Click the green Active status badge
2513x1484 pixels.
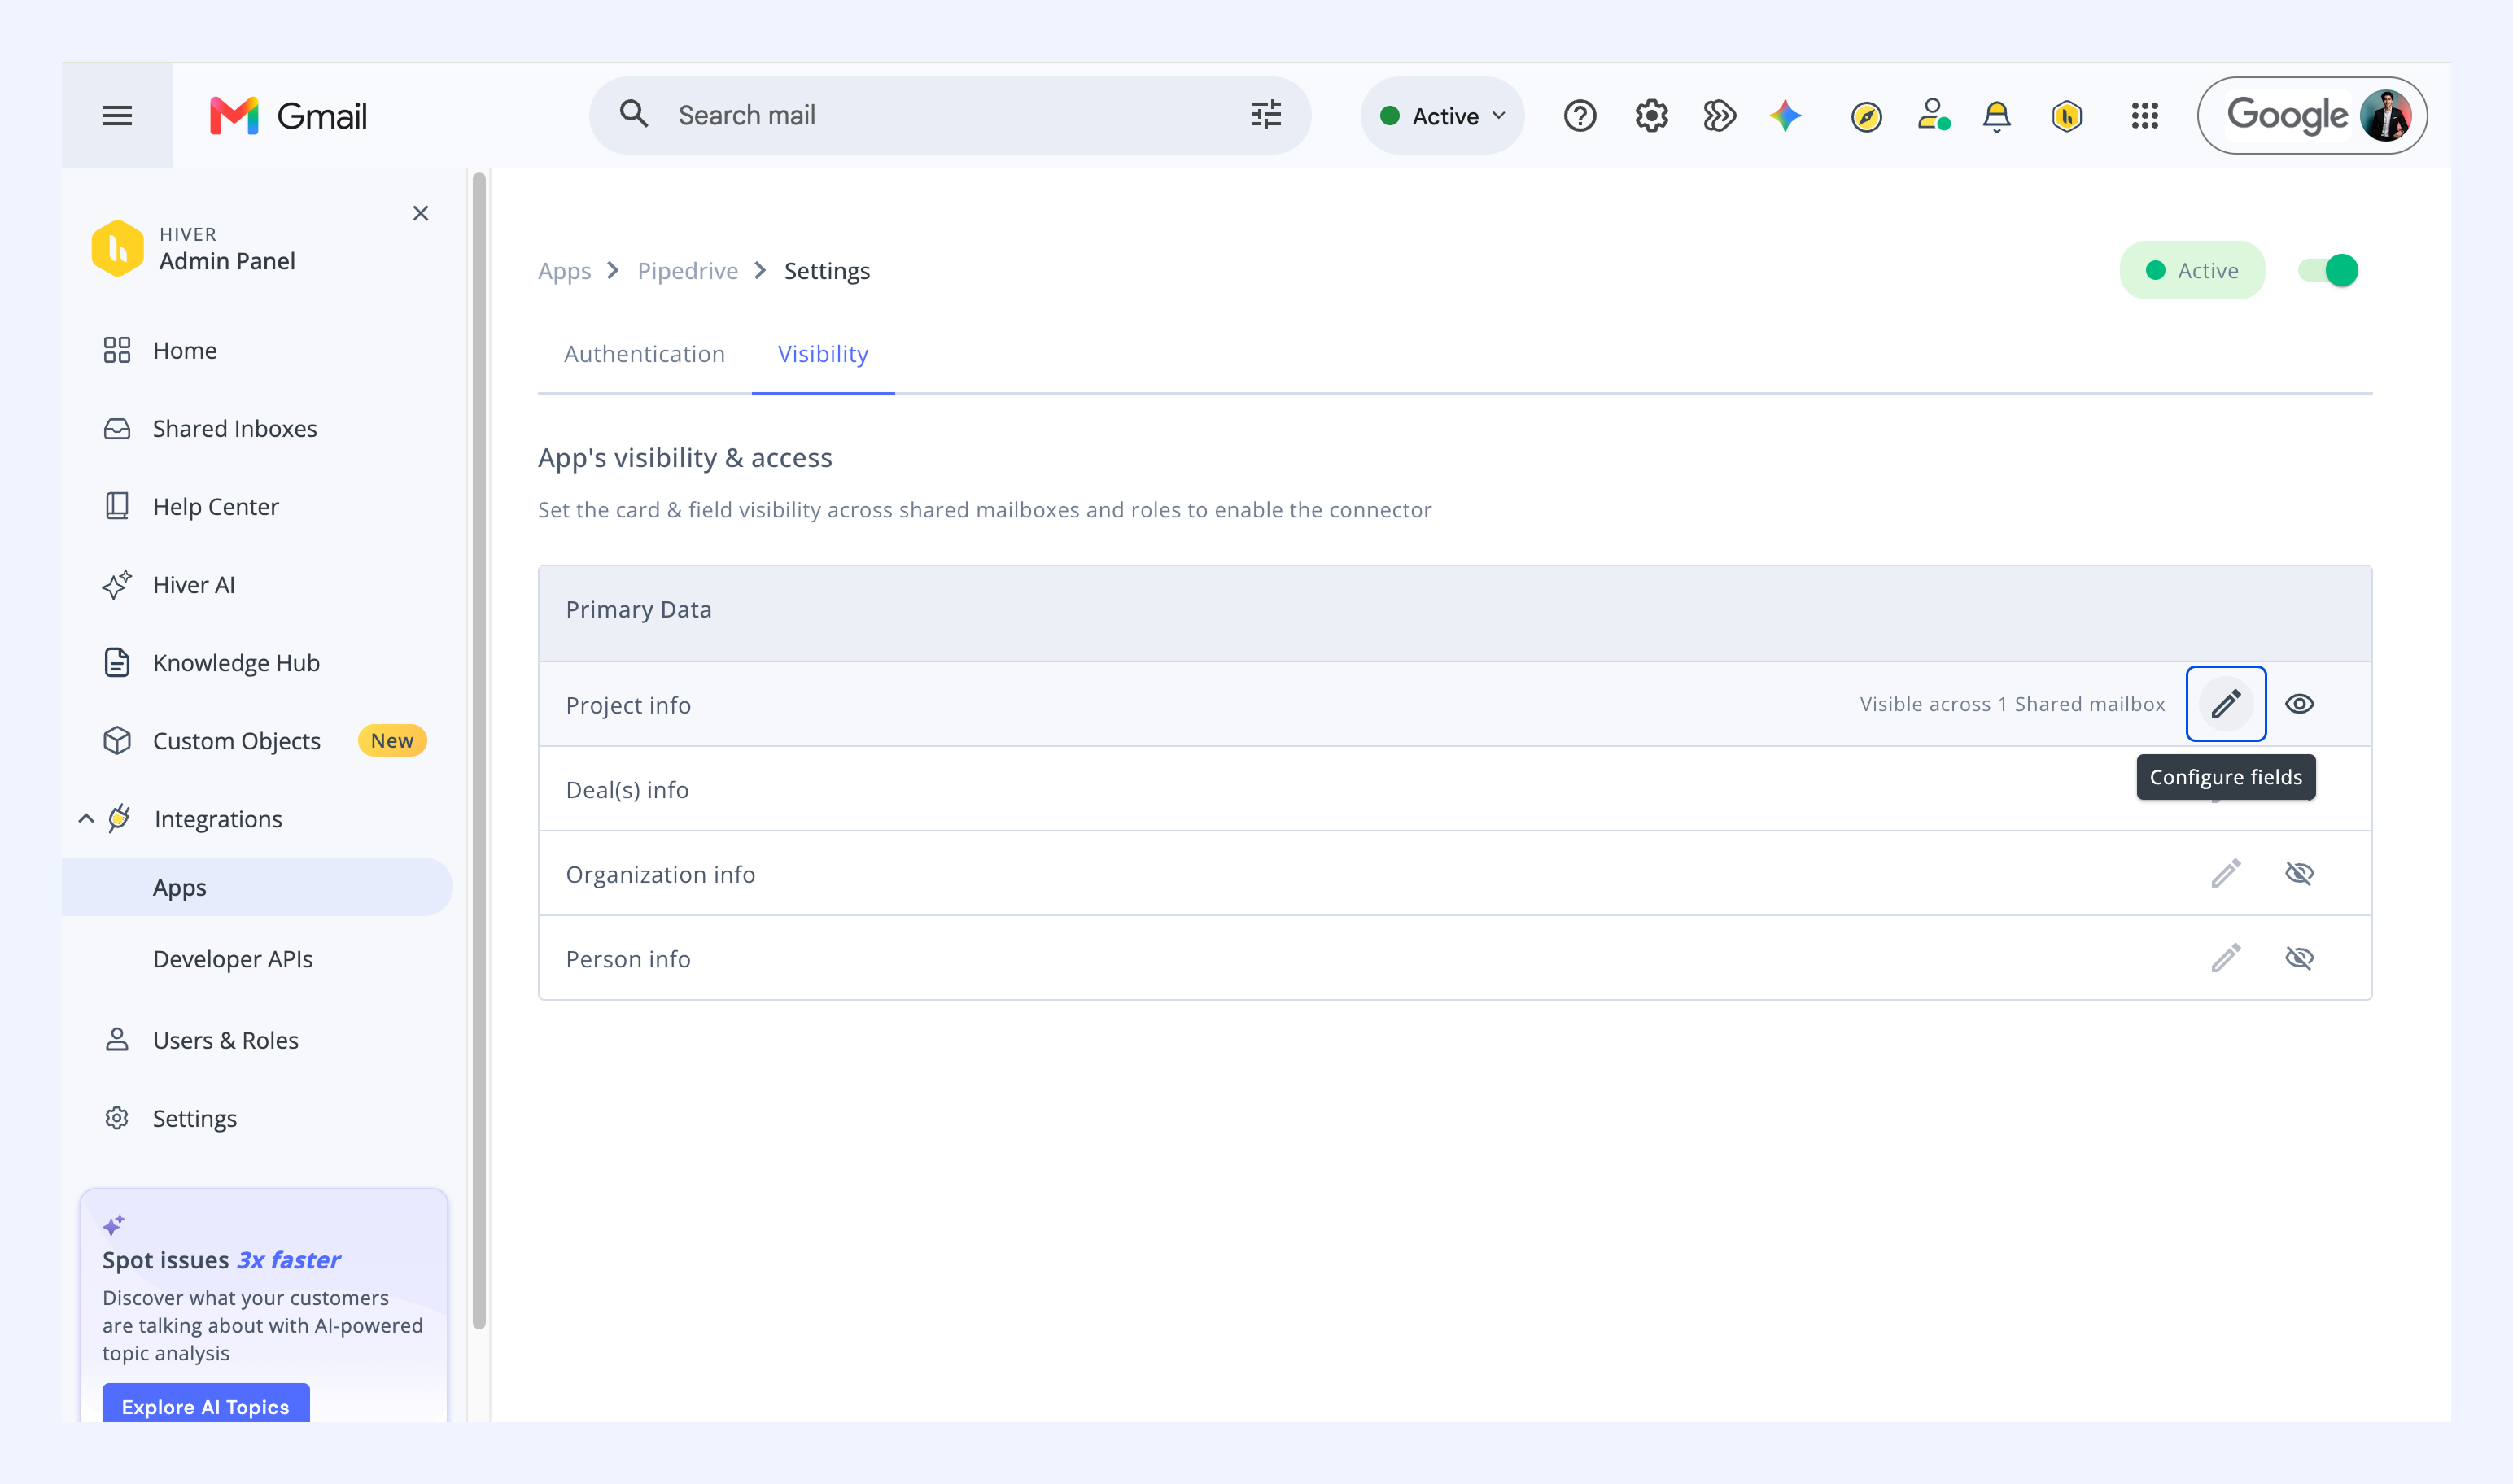[x=2192, y=271]
